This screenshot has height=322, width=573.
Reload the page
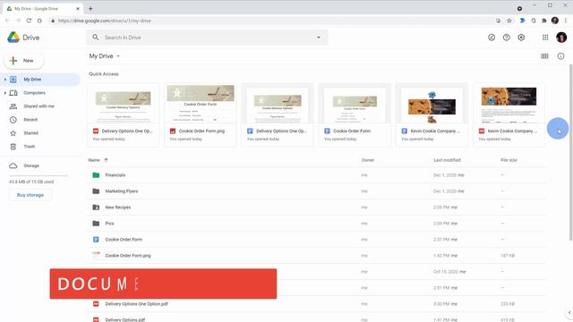click(29, 21)
